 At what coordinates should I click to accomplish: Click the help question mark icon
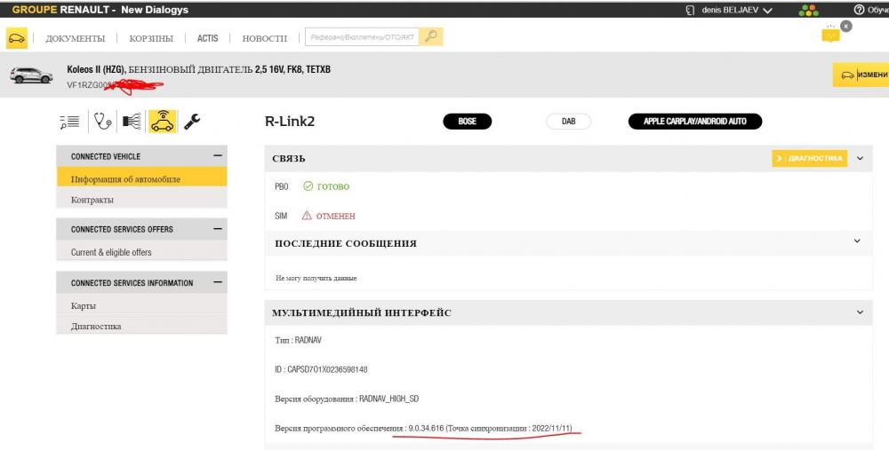pos(859,10)
